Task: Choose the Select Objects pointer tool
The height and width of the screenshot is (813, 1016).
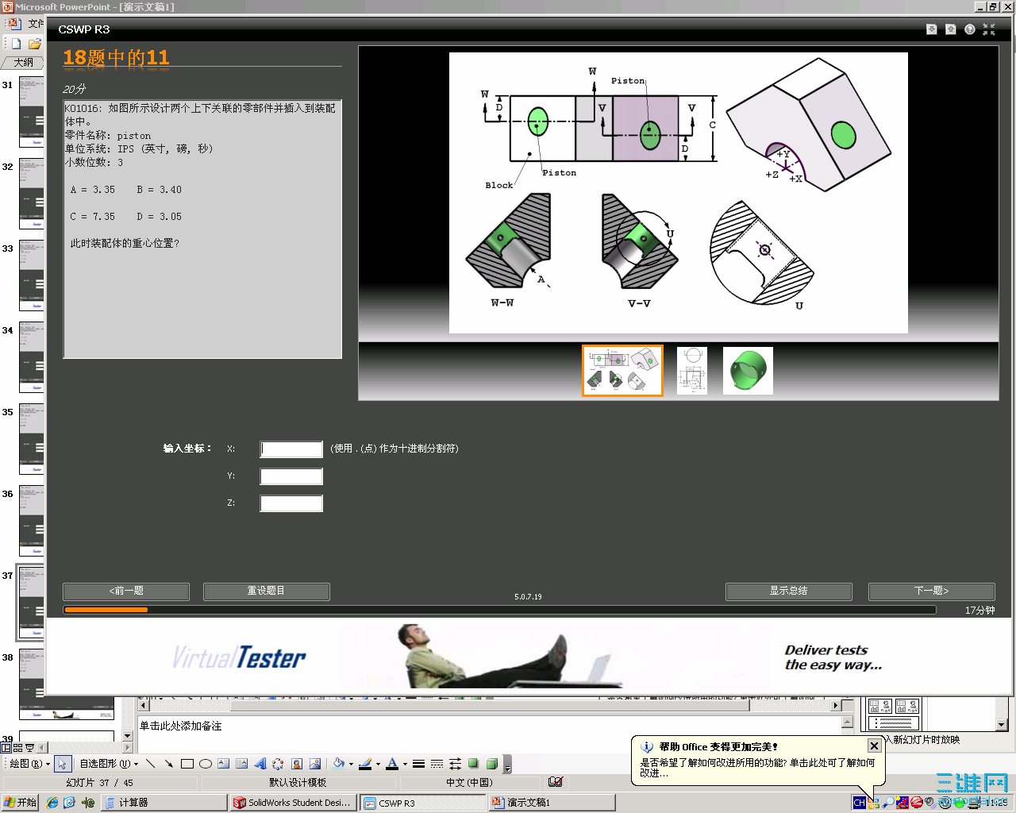Action: point(62,764)
